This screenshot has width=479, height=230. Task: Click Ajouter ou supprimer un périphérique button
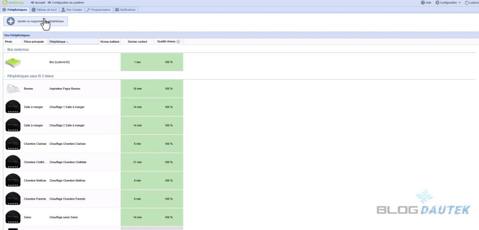[x=36, y=21]
